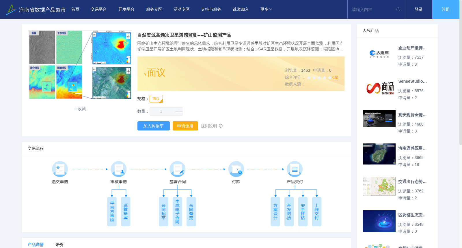Image resolution: width=462 pixels, height=248 pixels.
Task: Click the 监管备案 sub-step box
Action: pos(126,211)
